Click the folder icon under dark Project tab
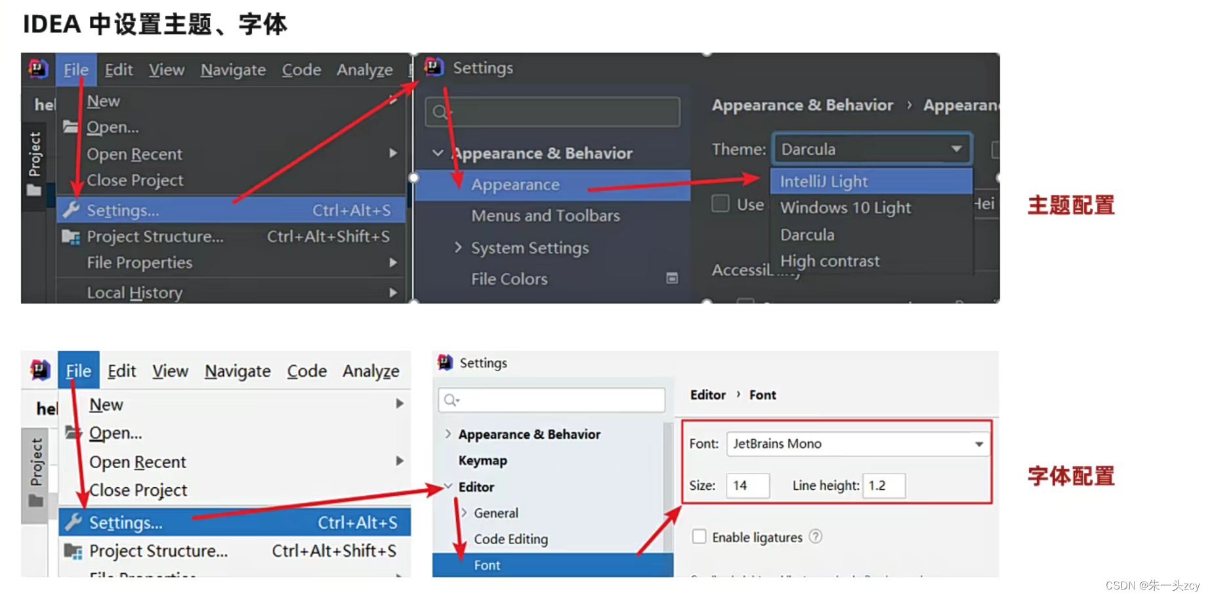Viewport: 1210px width, 598px height. pyautogui.click(x=34, y=190)
